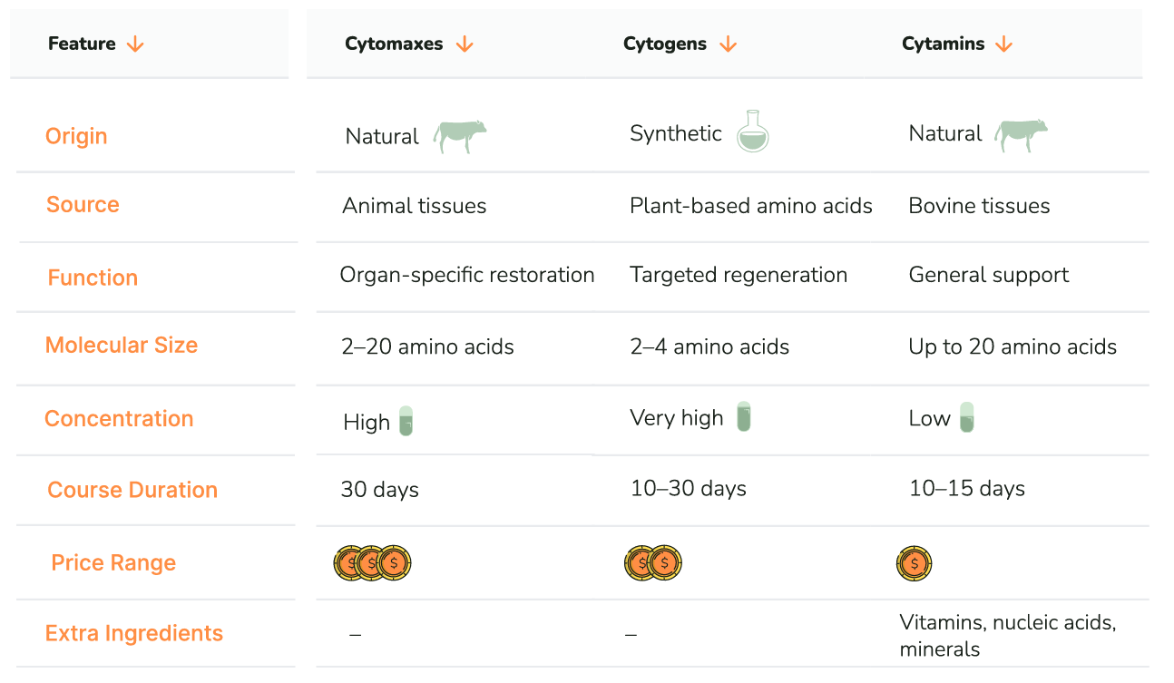The height and width of the screenshot is (683, 1174).
Task: Click the capsule icon next to High
Action: [406, 421]
